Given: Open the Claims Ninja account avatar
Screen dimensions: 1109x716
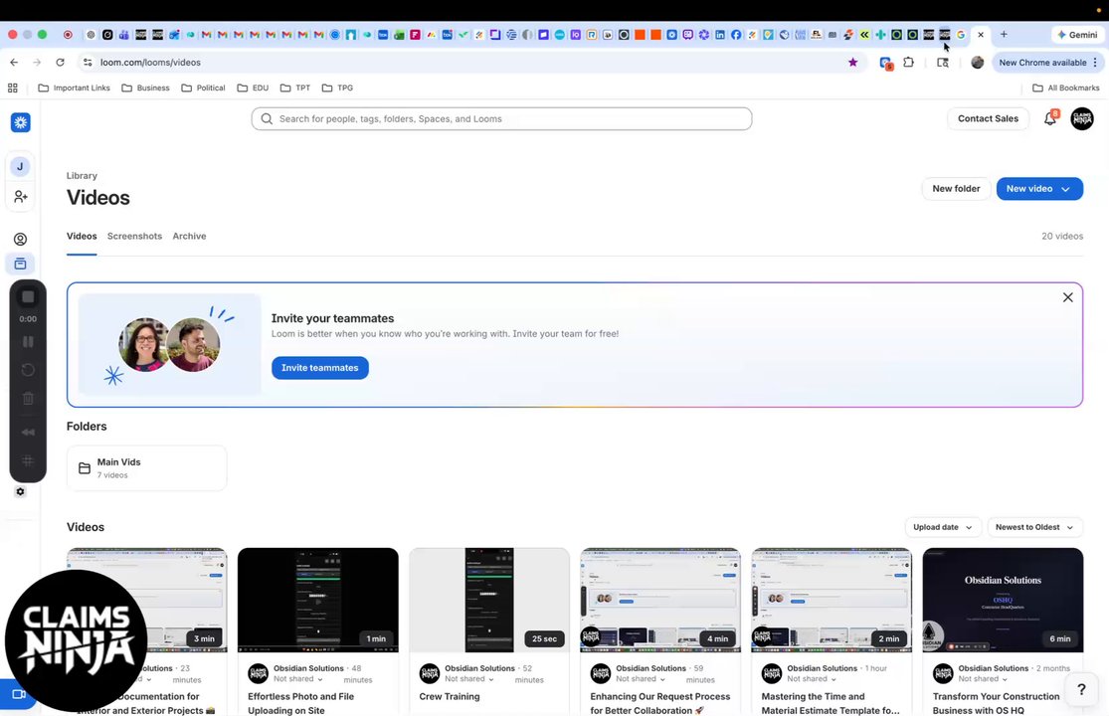Looking at the screenshot, I should point(1082,118).
